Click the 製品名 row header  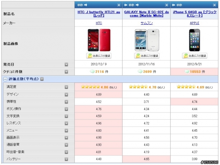(38, 14)
